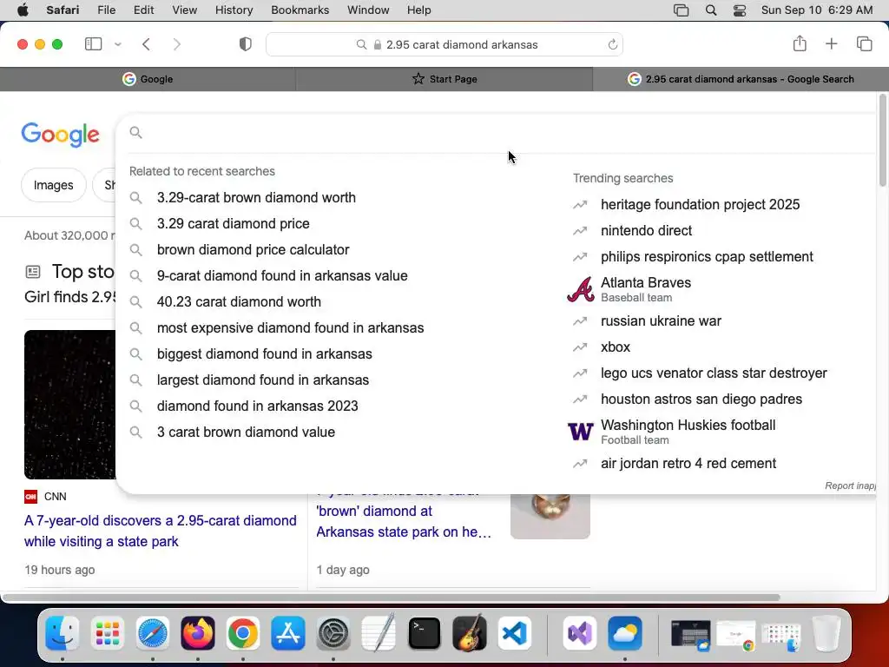Go forward with the forward arrow
This screenshot has height=667, width=889.
click(x=177, y=44)
